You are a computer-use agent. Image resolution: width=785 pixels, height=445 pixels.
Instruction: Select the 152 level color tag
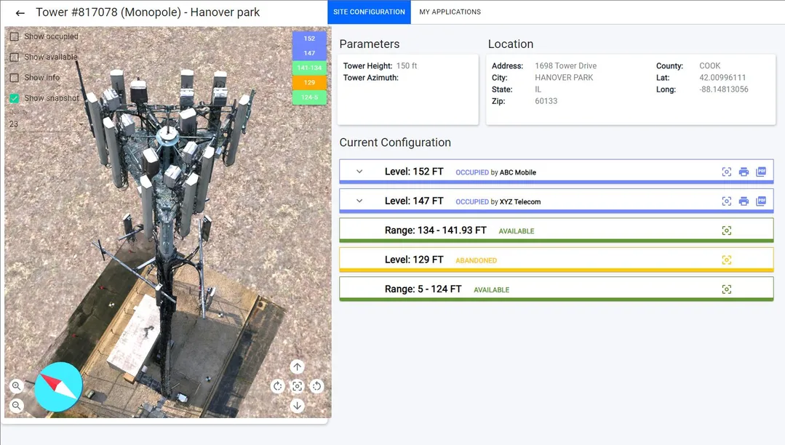tap(309, 39)
